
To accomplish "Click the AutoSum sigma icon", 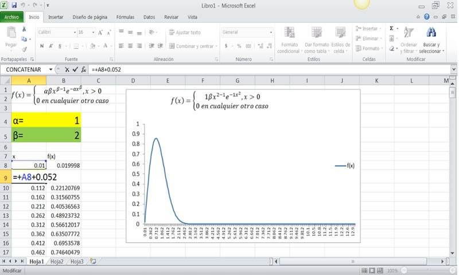I will [392, 28].
